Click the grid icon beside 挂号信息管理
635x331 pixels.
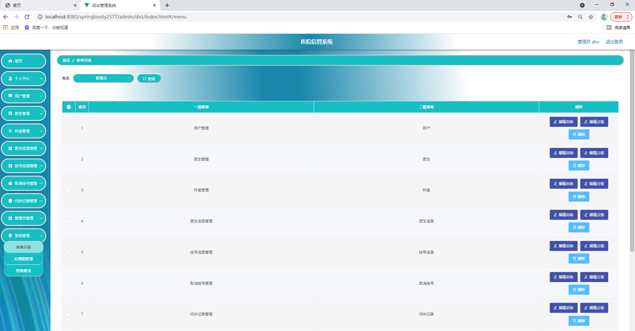[10, 166]
